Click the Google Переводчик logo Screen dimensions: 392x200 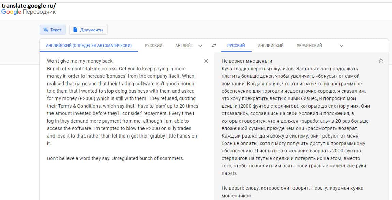tap(29, 12)
